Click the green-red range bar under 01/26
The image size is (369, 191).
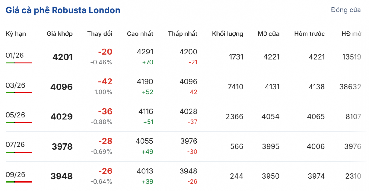click(x=19, y=63)
